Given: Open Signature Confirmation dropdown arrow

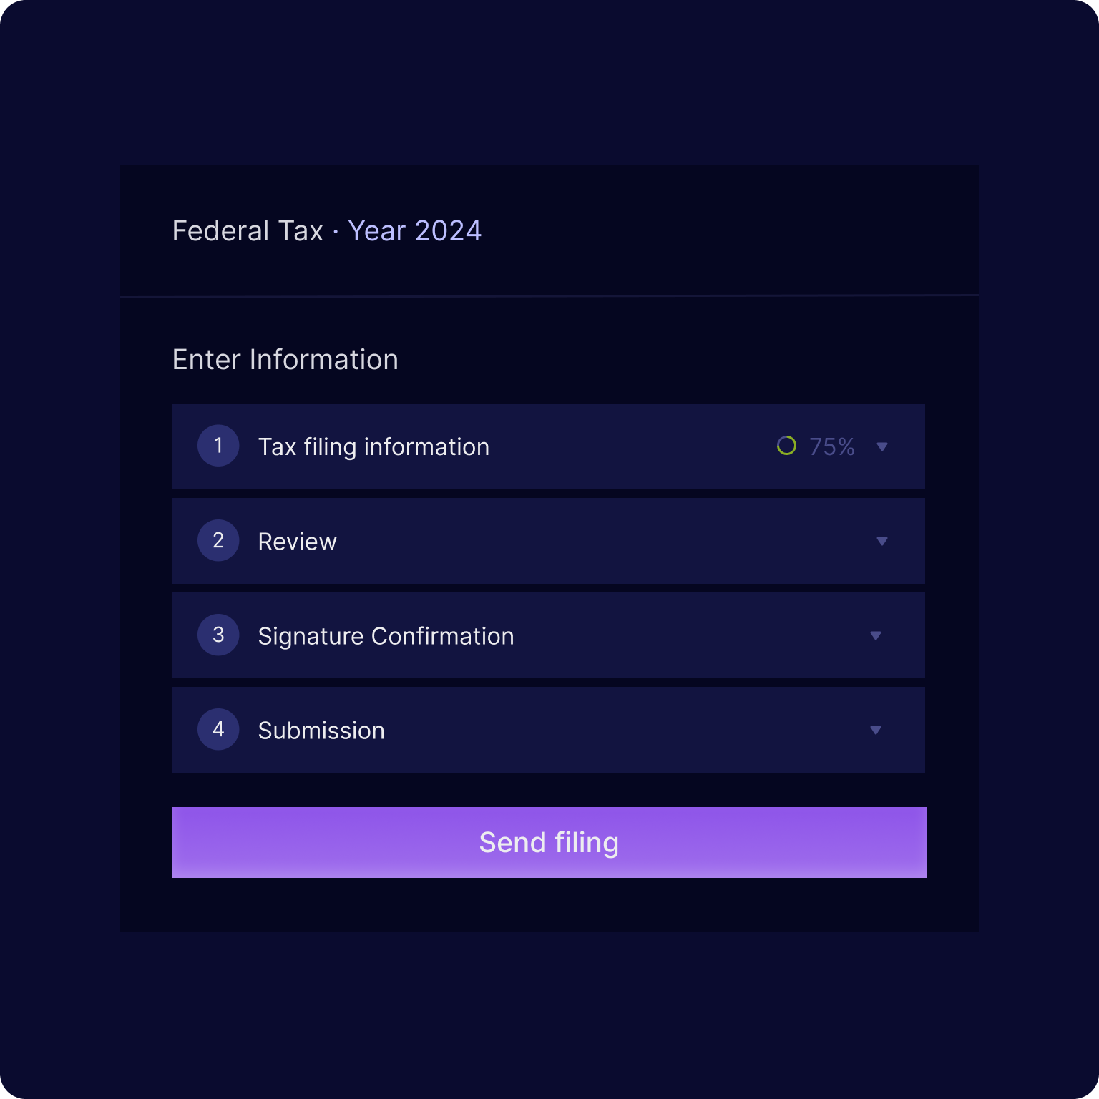Looking at the screenshot, I should coord(876,635).
